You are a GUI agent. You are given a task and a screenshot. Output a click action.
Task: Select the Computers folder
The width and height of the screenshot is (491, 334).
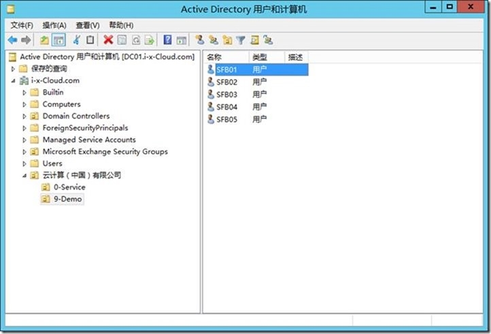click(x=61, y=104)
